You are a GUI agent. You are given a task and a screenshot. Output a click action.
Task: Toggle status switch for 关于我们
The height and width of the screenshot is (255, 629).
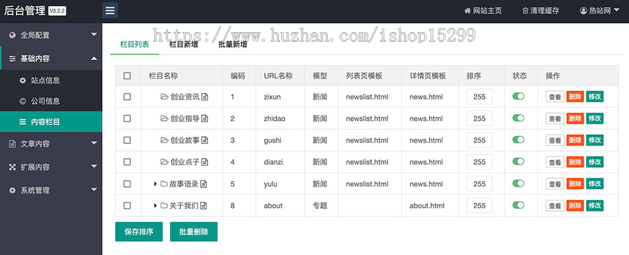click(x=519, y=205)
